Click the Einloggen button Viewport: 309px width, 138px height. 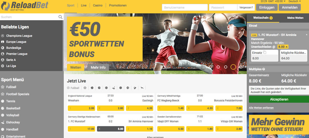click(267, 8)
